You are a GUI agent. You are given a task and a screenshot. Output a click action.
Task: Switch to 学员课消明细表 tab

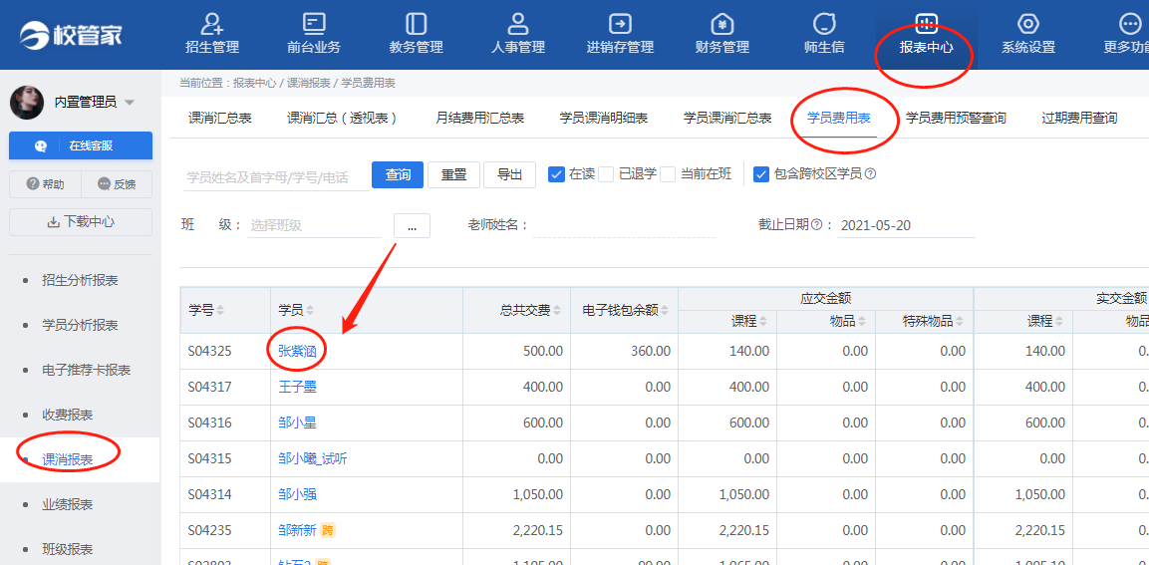point(604,118)
